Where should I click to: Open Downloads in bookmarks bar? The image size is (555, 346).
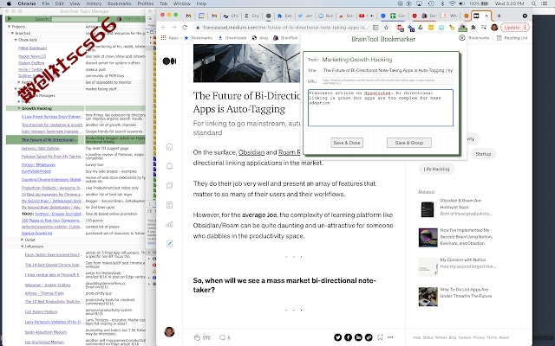click(232, 38)
